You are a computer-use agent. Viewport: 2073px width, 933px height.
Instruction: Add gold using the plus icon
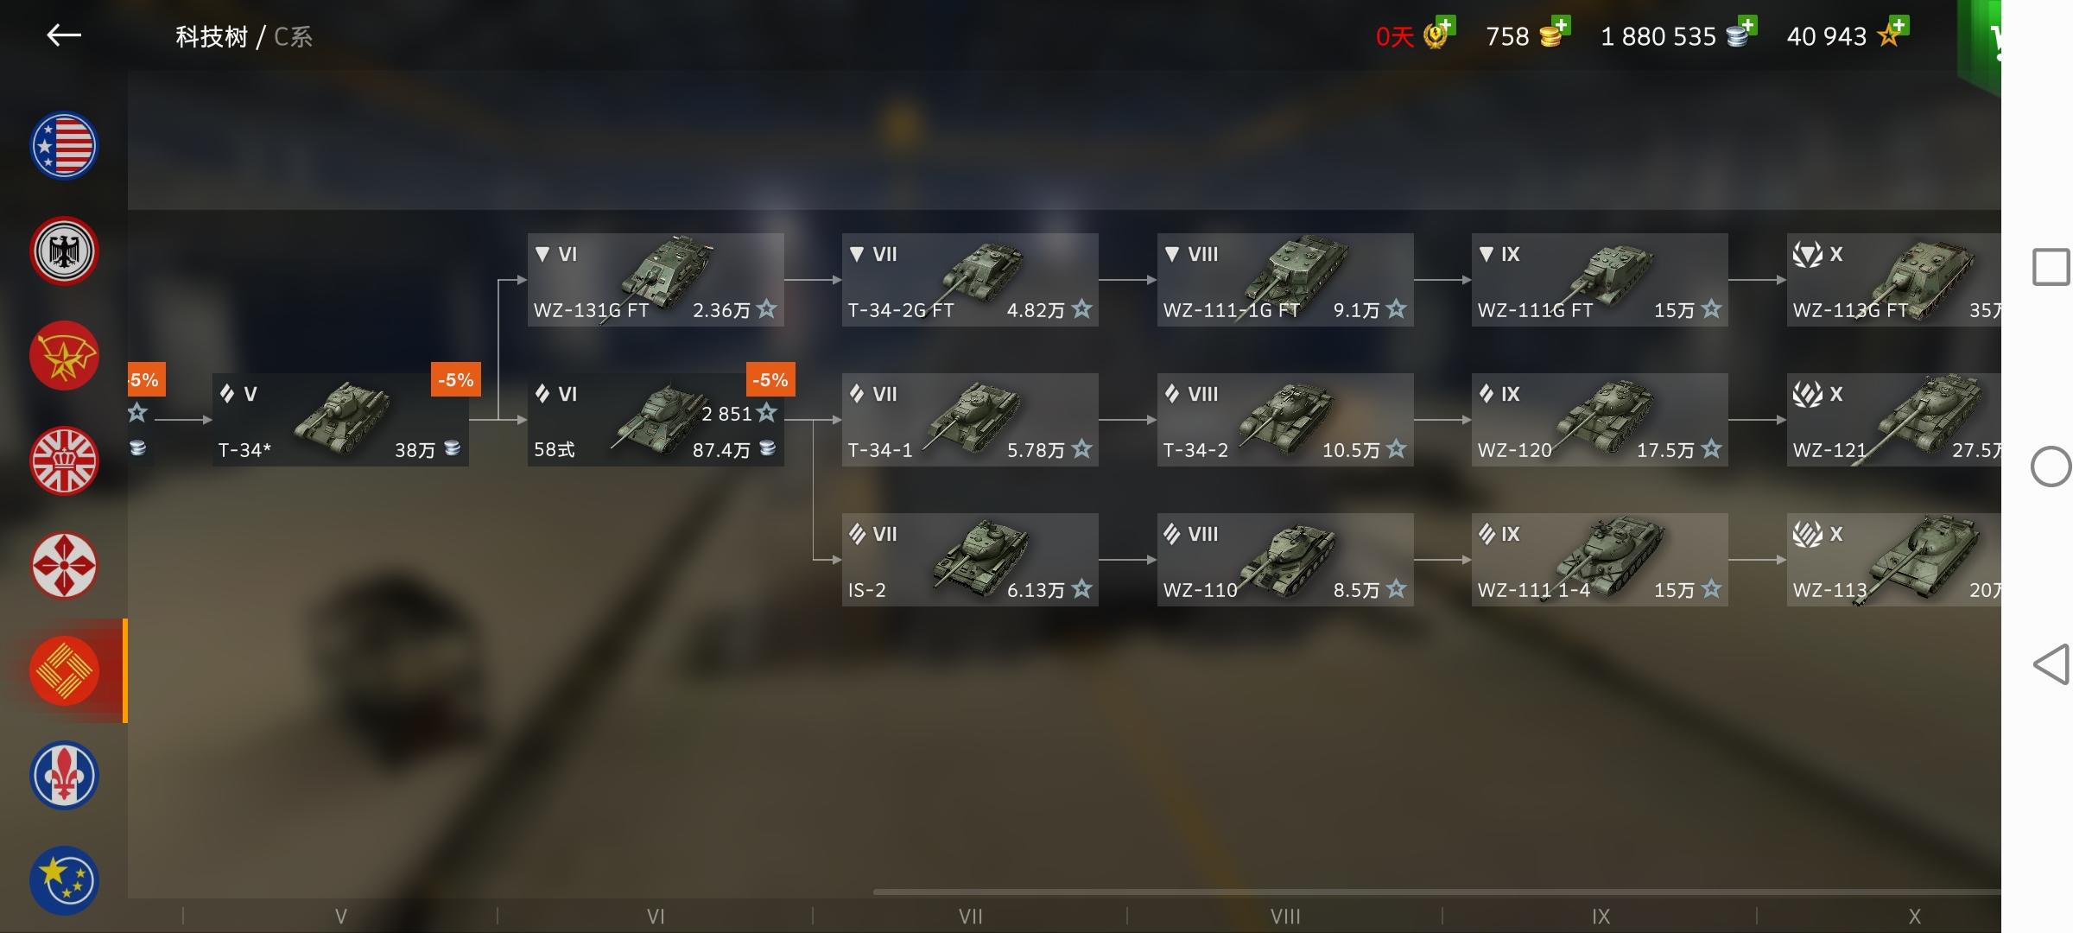pyautogui.click(x=1558, y=24)
